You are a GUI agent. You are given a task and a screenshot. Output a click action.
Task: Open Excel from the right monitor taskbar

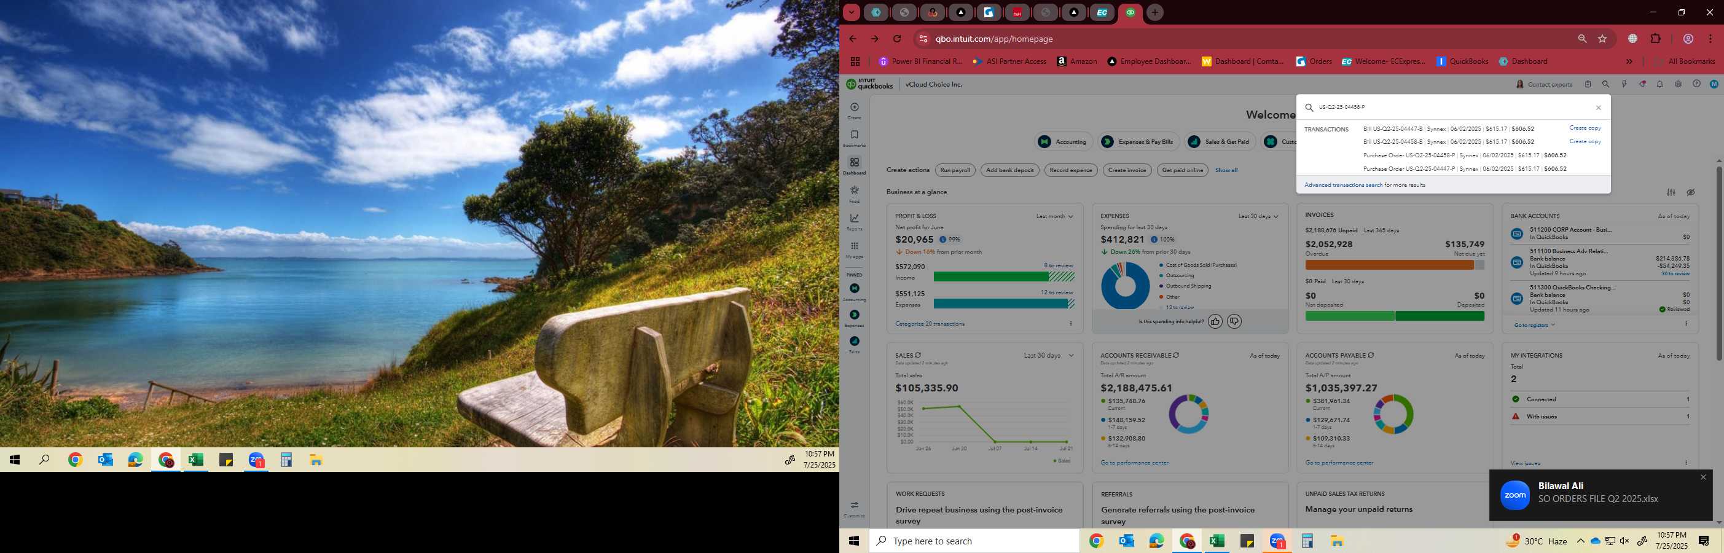[1217, 541]
